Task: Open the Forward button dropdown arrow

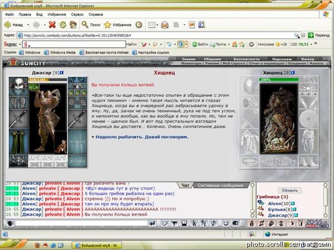Action: click(45, 25)
